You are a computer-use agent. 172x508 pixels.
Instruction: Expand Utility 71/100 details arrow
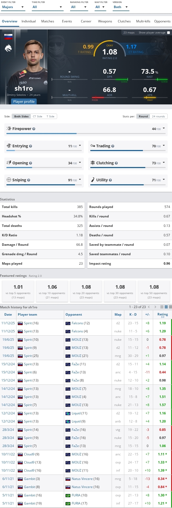coord(164,180)
